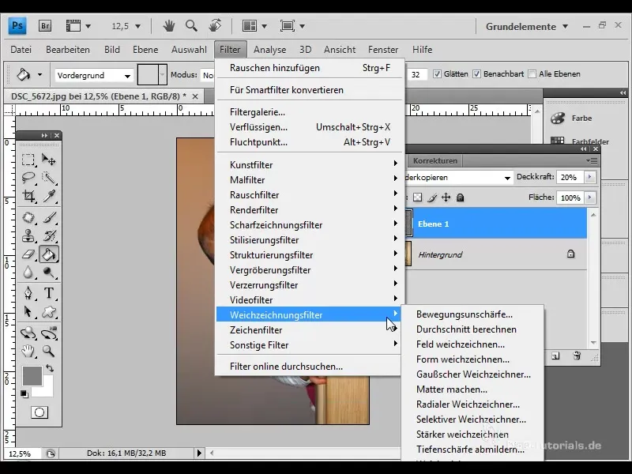Switch to the Korrekturen tab
This screenshot has width=632, height=474.
click(435, 161)
